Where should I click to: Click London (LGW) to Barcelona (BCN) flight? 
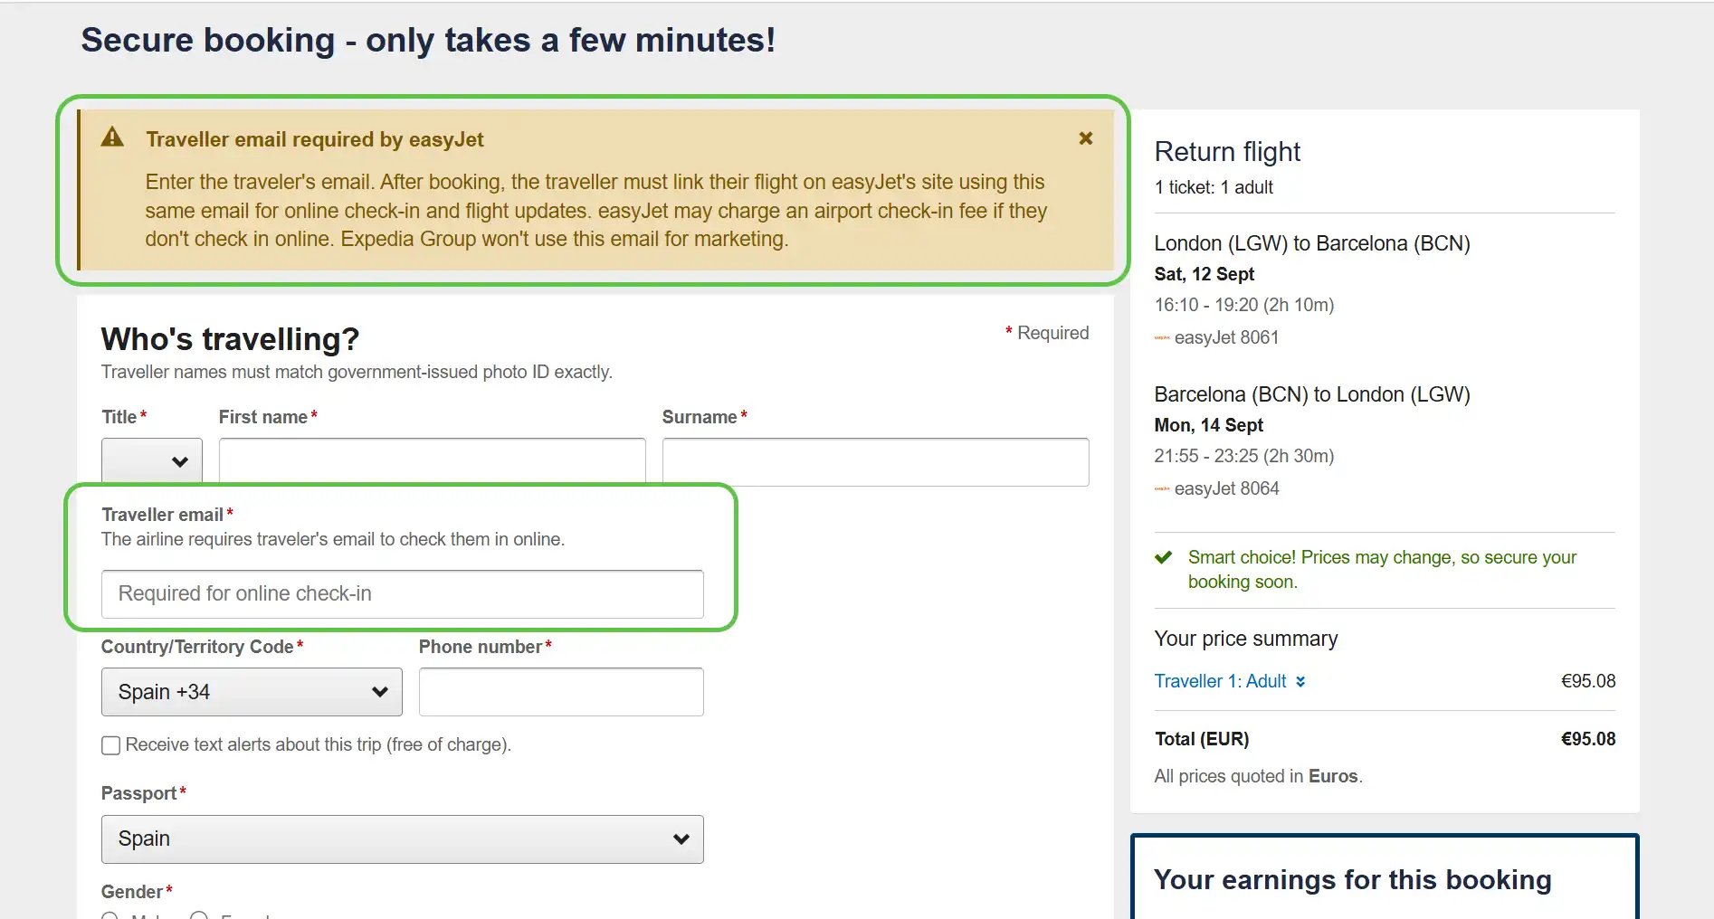point(1312,243)
